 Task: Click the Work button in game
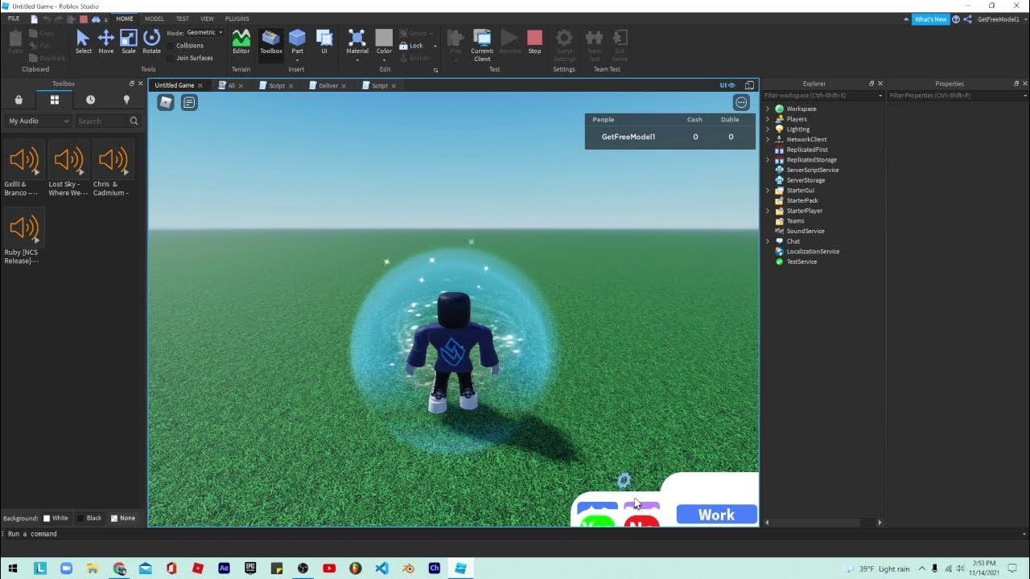(716, 515)
